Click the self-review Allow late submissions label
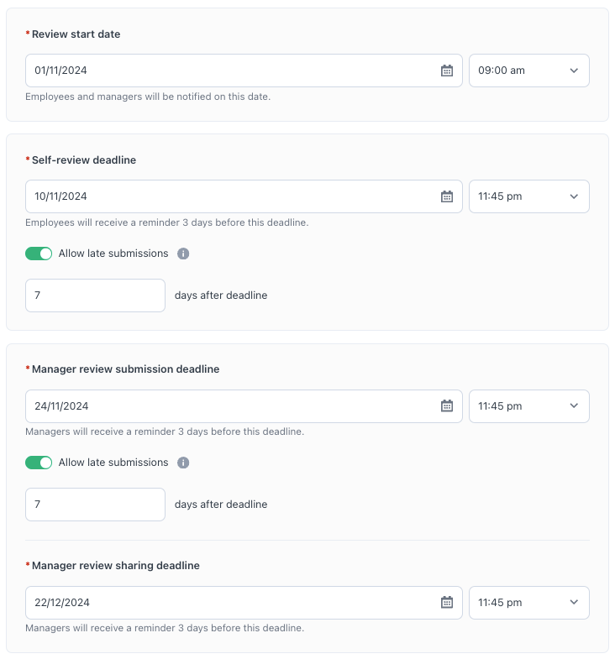The height and width of the screenshot is (659, 615). tap(113, 254)
